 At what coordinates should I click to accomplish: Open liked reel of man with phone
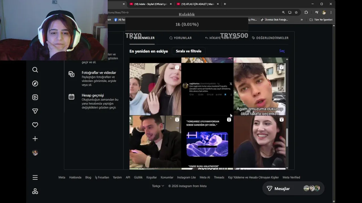click(x=155, y=142)
